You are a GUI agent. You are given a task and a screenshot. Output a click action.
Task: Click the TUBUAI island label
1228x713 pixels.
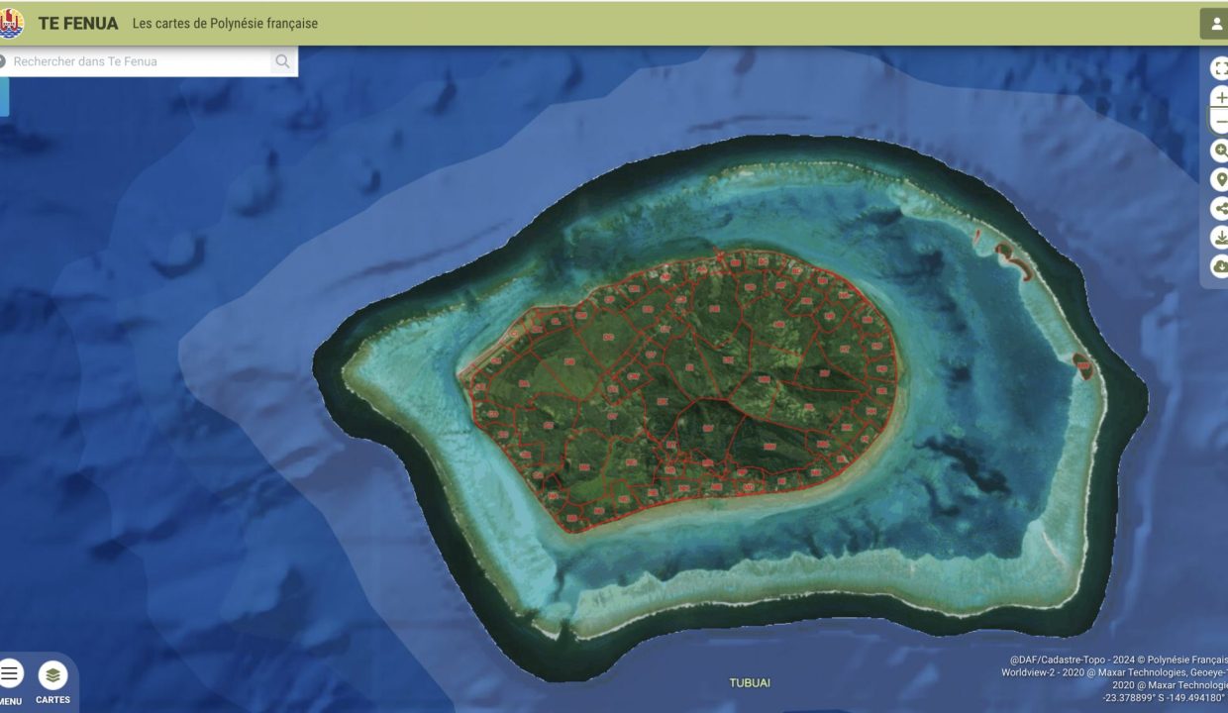pos(750,683)
